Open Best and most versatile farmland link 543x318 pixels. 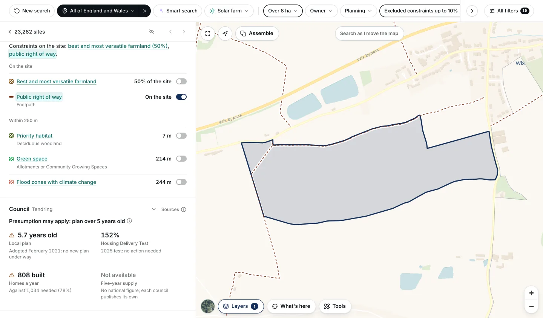(x=57, y=81)
